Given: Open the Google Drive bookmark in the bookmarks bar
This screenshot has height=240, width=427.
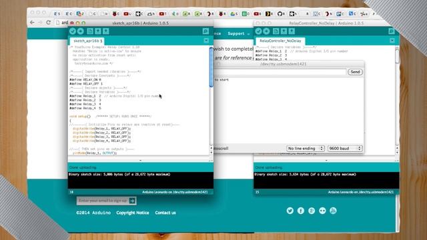Looking at the screenshot, I should (234, 13).
